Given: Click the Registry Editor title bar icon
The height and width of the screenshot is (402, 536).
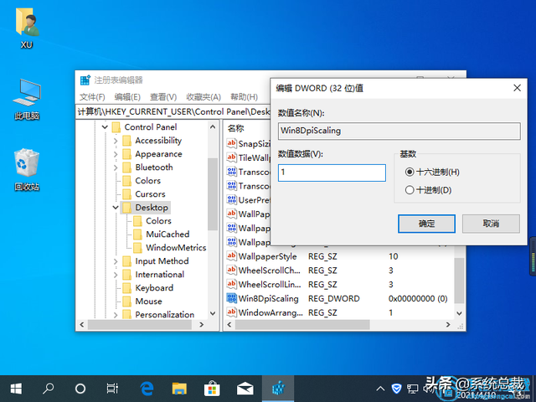Looking at the screenshot, I should (85, 80).
